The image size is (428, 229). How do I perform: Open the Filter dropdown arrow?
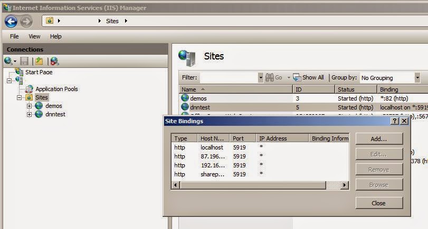click(x=260, y=77)
